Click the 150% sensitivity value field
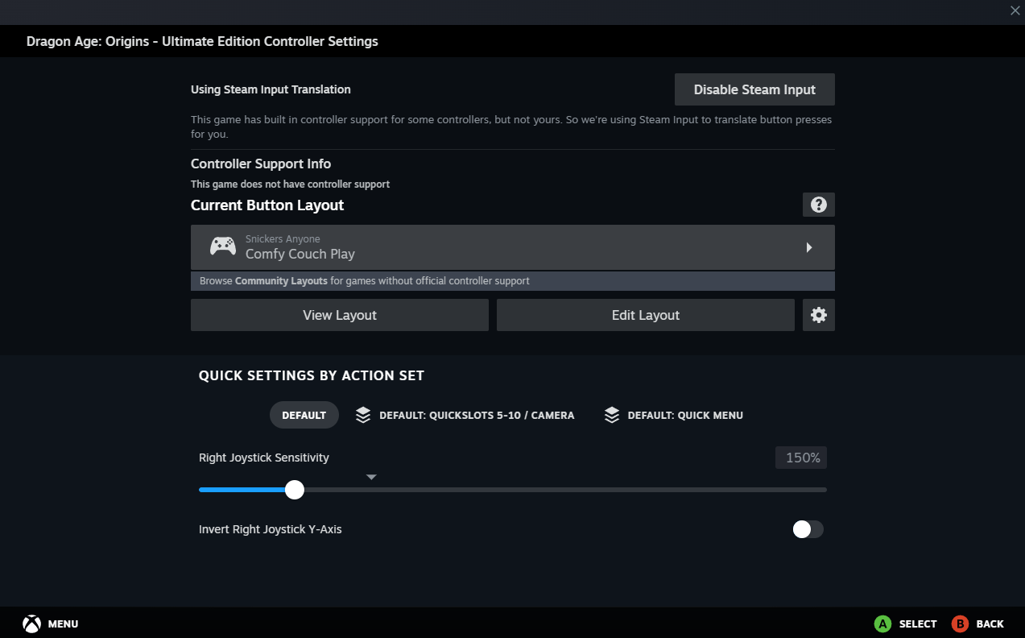The width and height of the screenshot is (1025, 638). tap(801, 458)
